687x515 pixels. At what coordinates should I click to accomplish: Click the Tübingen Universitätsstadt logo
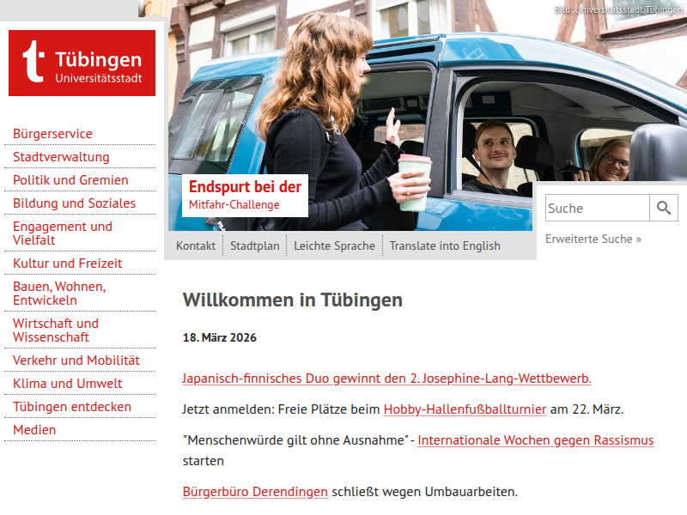82,64
